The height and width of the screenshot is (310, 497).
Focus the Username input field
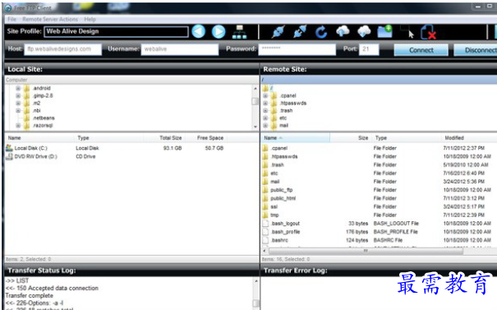(x=180, y=49)
